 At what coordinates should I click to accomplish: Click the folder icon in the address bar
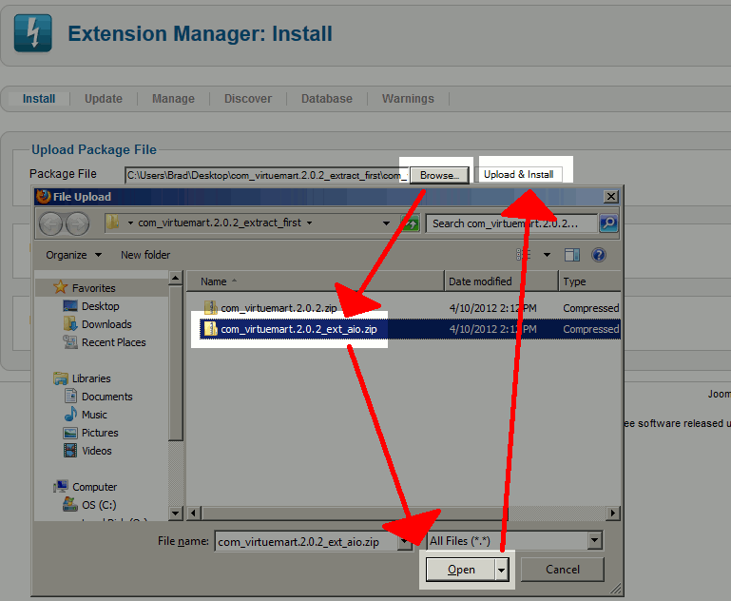[113, 223]
